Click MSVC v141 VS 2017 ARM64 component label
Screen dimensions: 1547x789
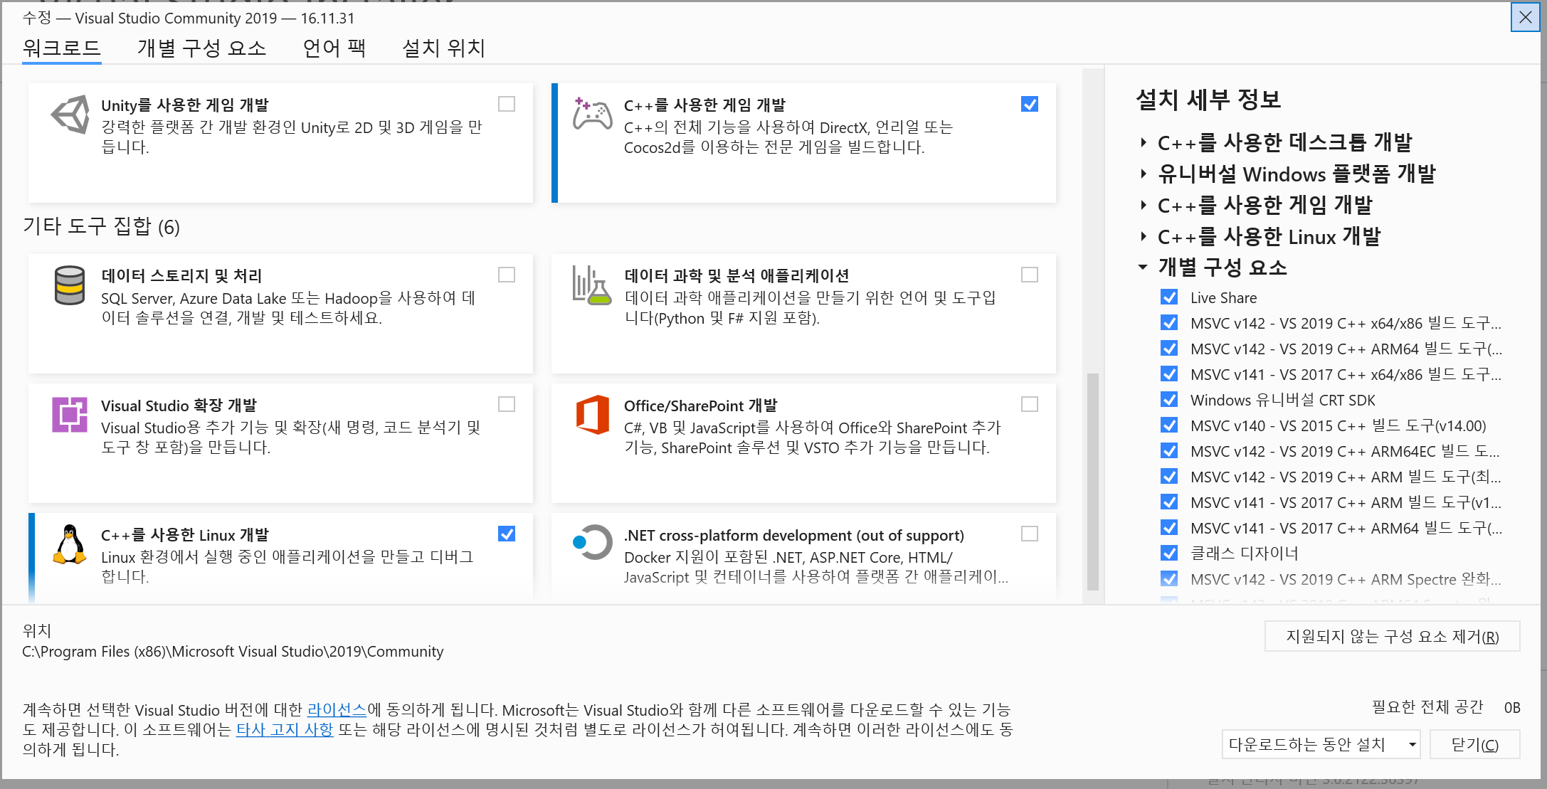[x=1346, y=528]
